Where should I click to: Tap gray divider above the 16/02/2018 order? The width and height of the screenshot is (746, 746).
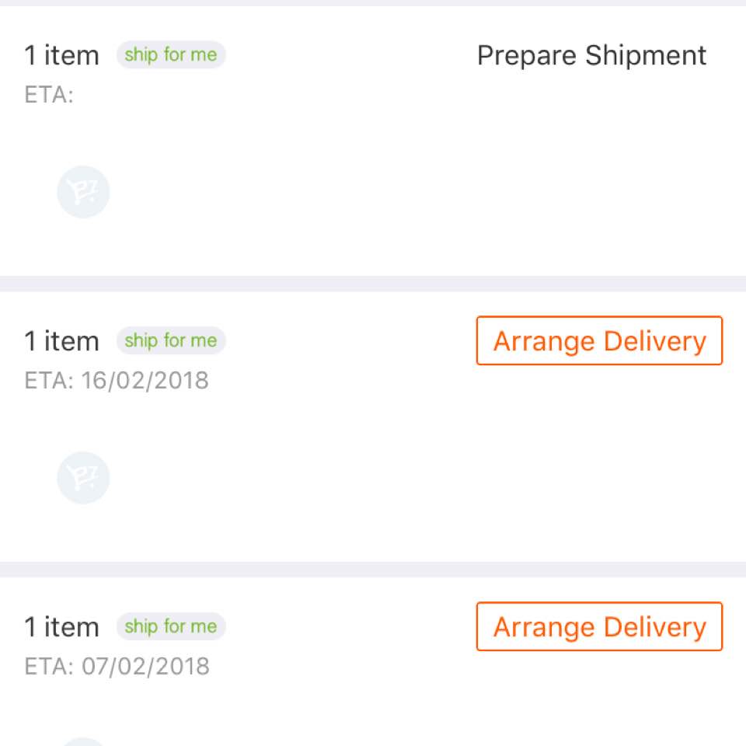373,284
